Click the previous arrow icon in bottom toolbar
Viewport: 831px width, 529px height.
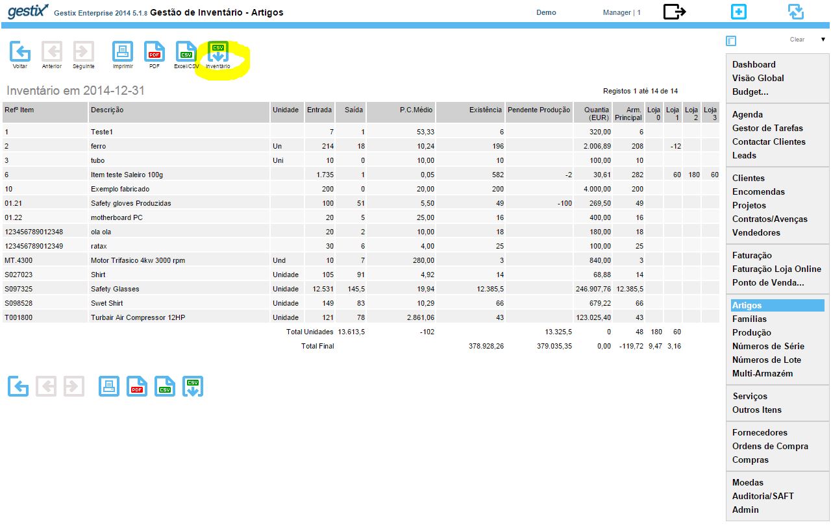[x=46, y=386]
